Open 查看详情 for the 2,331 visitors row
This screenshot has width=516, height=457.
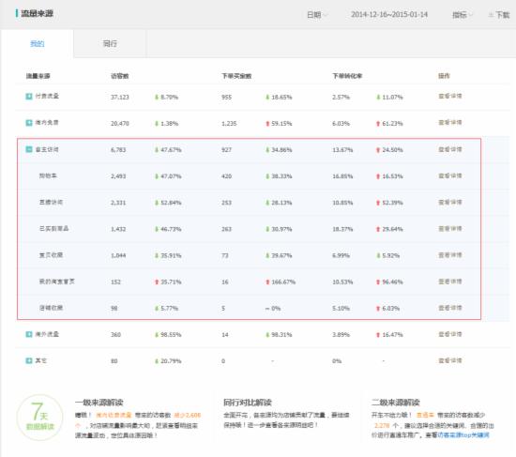(x=449, y=202)
